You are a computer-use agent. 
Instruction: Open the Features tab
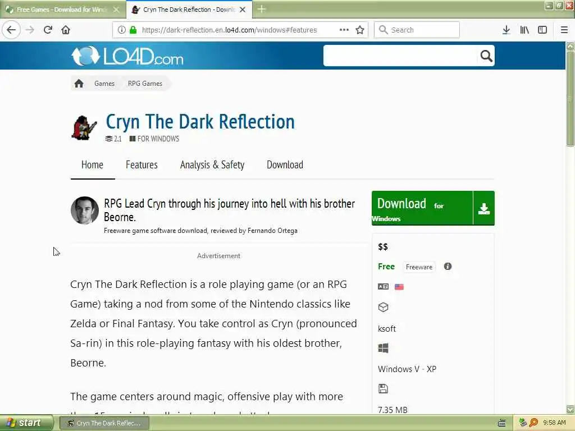coord(142,165)
